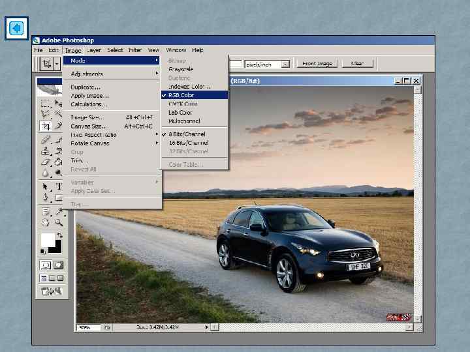
Task: Select the Dodge tool
Action: (x=58, y=173)
